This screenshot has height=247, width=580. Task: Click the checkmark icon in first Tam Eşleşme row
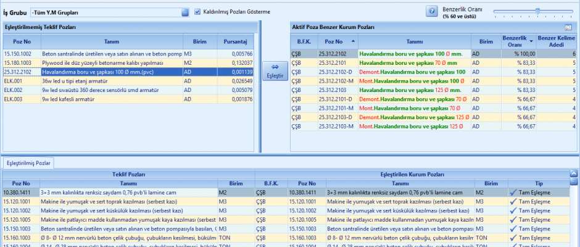513,193
